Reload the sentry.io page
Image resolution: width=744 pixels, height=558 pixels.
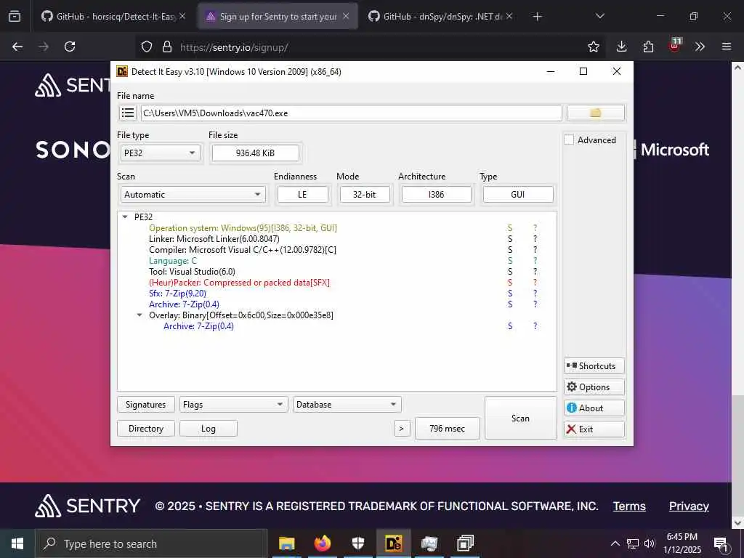pyautogui.click(x=70, y=46)
